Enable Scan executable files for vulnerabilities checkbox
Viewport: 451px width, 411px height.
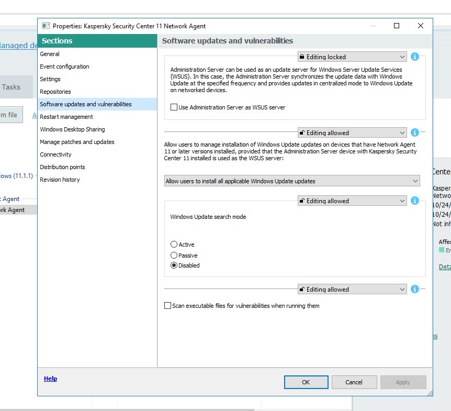pos(167,305)
